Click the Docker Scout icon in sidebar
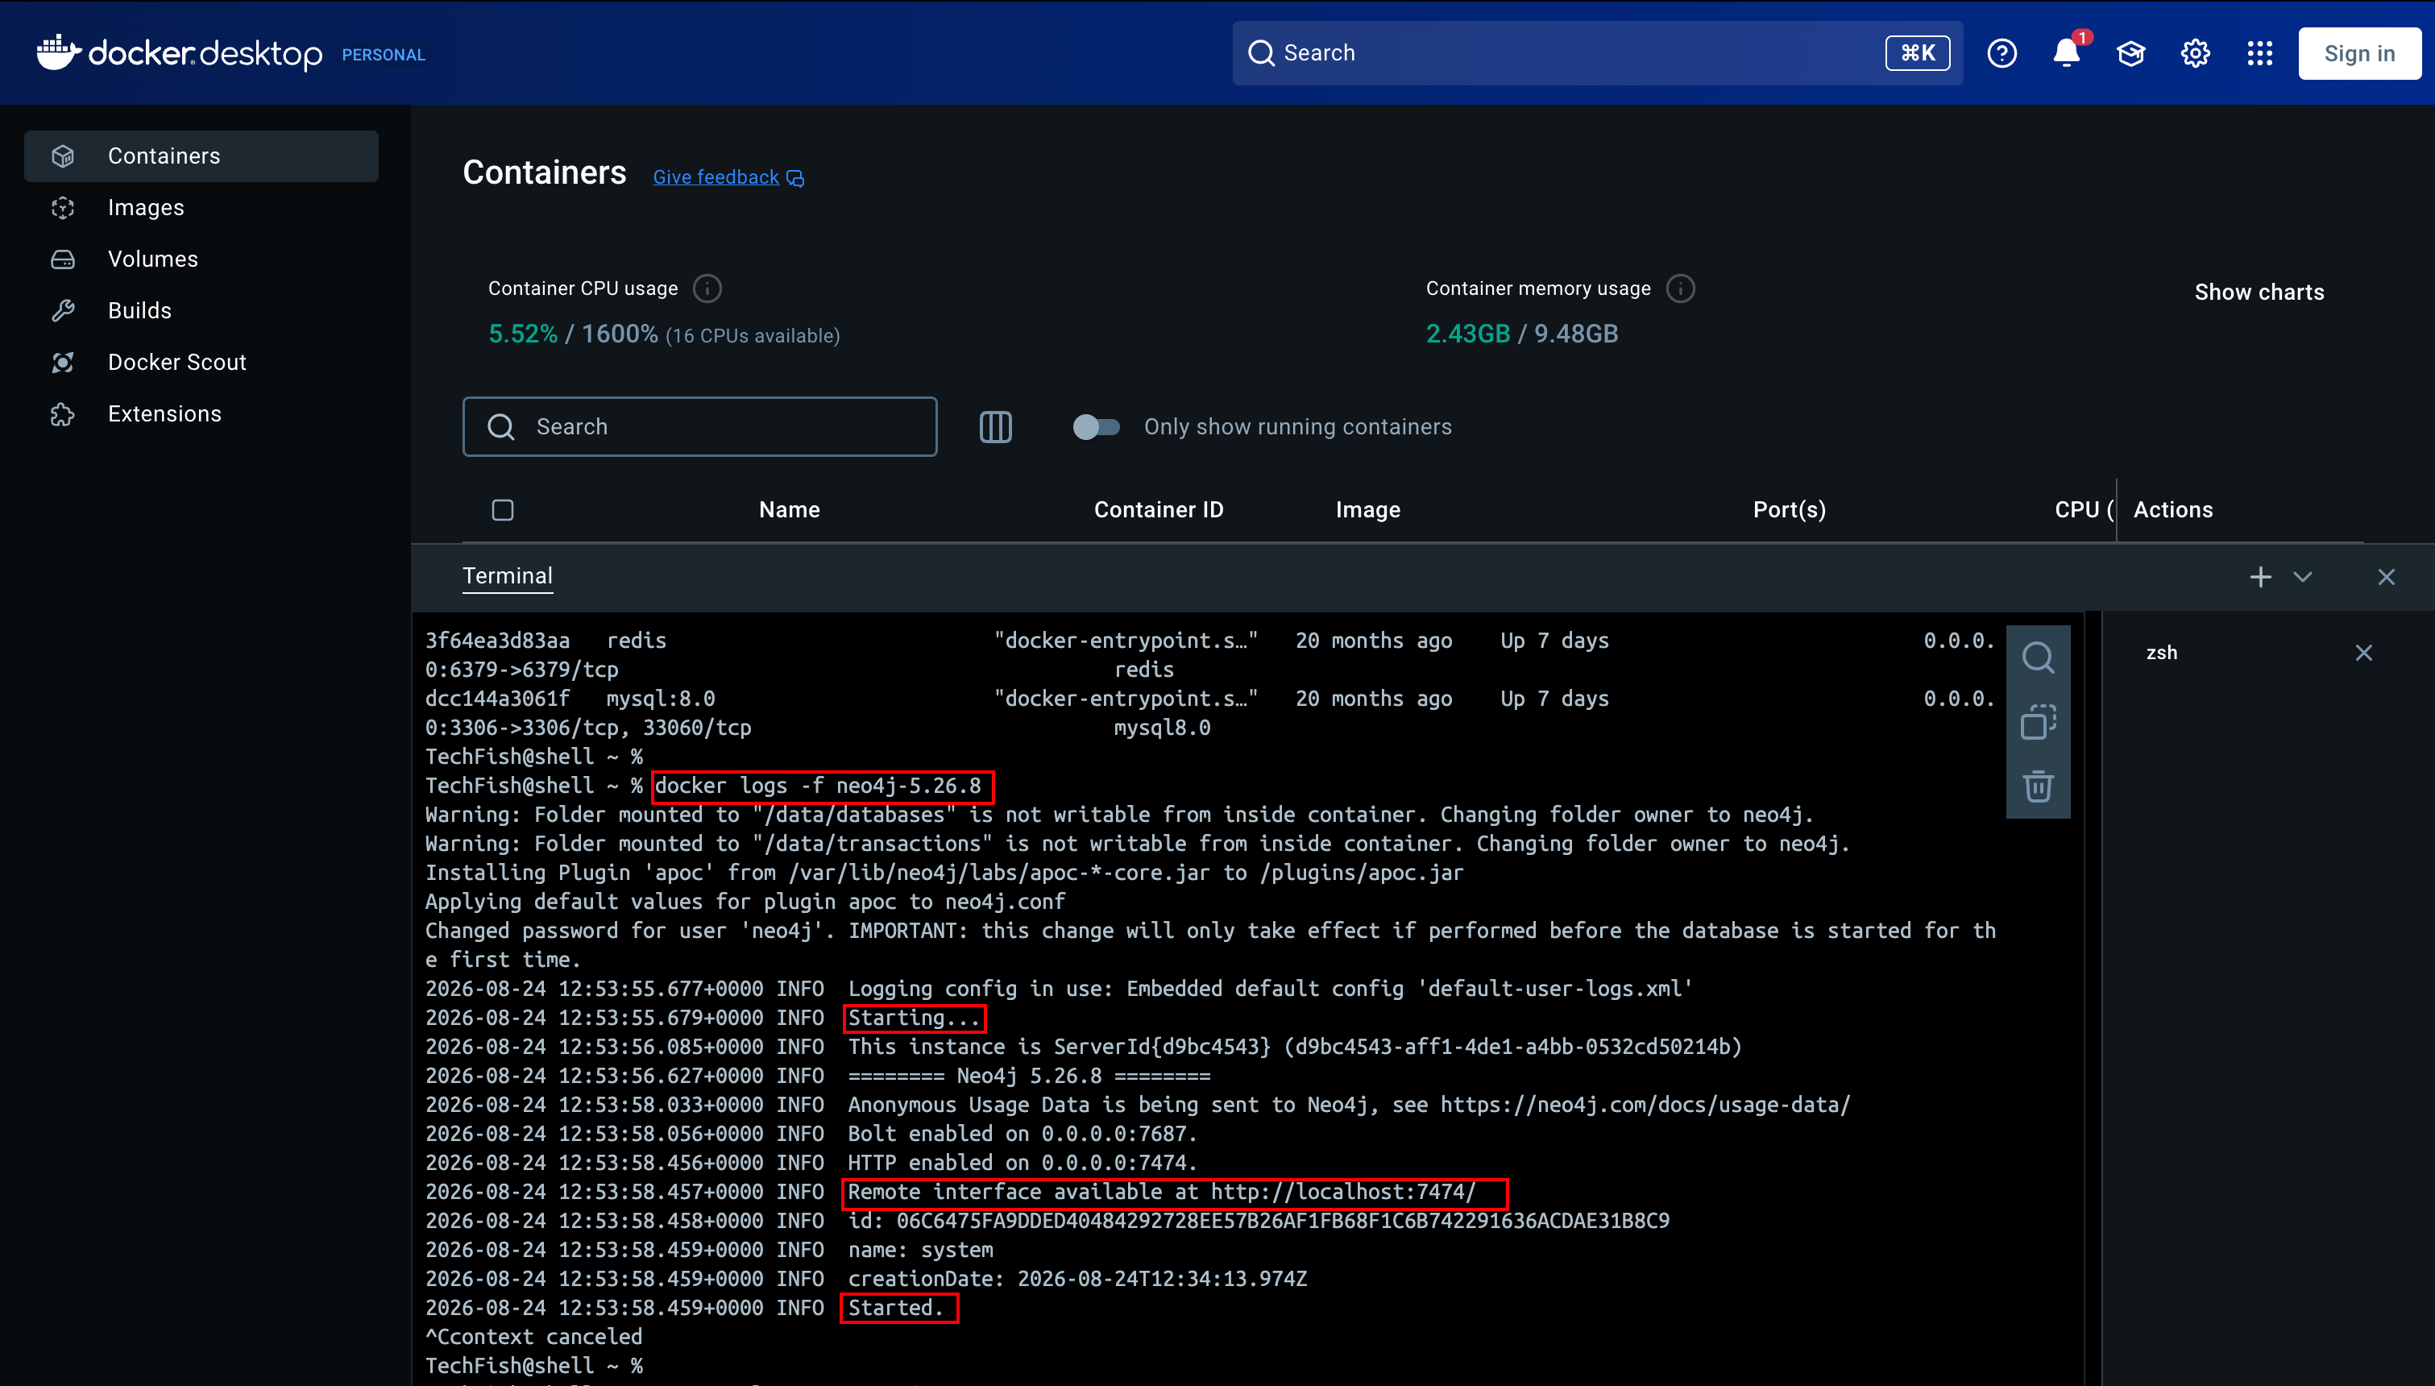This screenshot has width=2435, height=1386. point(63,362)
